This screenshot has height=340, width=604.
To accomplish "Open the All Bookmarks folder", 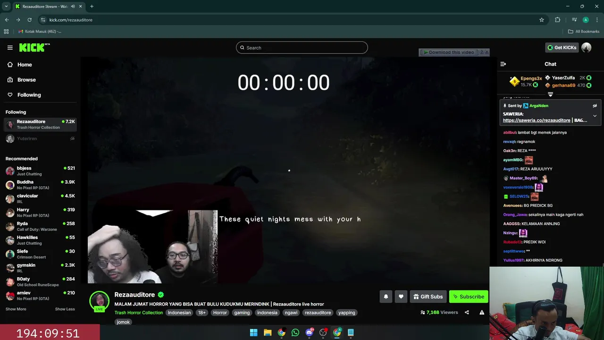I will [x=584, y=32].
